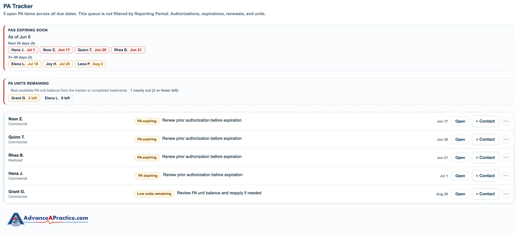
Task: Contact Noor Z. about PA renewal
Action: 485,121
